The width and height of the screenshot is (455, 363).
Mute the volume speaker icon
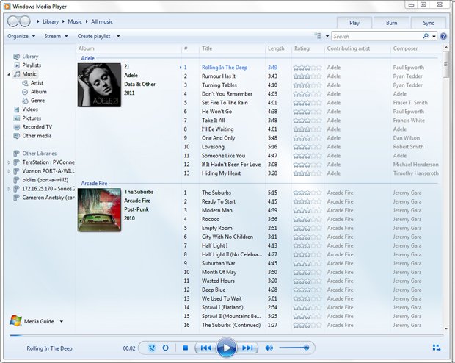(269, 348)
